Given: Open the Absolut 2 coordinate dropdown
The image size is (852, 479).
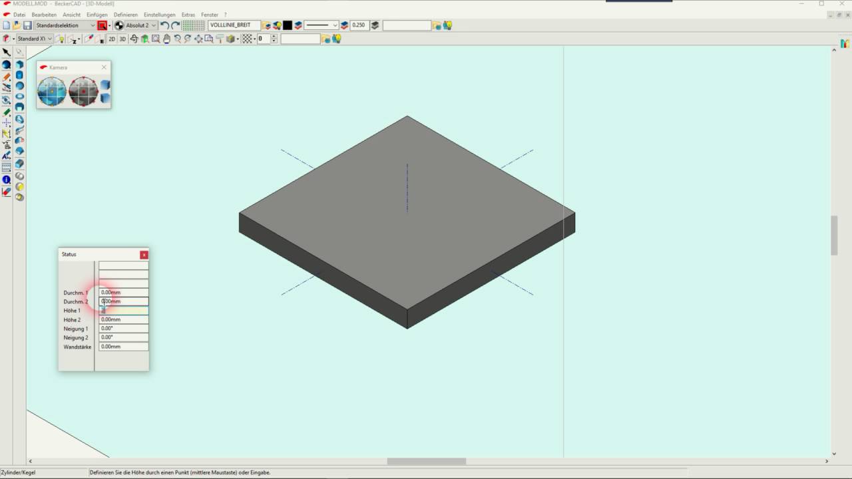Looking at the screenshot, I should pyautogui.click(x=141, y=25).
